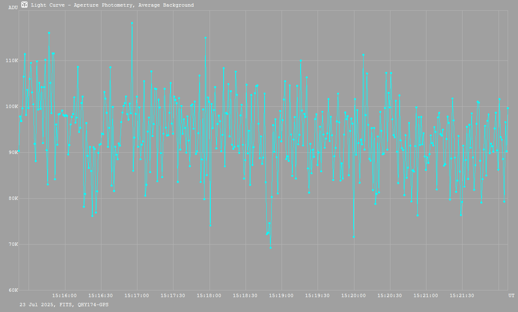Image resolution: width=518 pixels, height=312 pixels.
Task: Click the 70K y-axis label
Action: (x=13, y=244)
